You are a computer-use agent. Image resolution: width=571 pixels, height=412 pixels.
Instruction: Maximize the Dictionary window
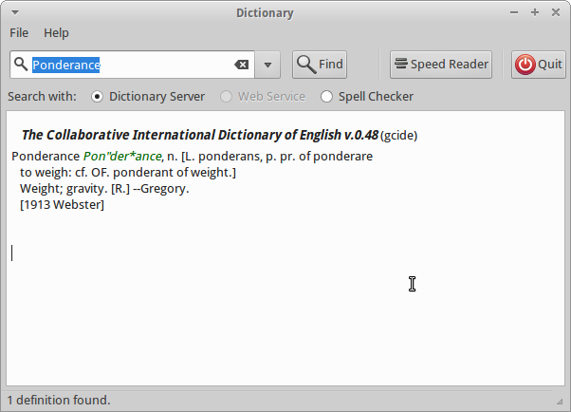[535, 12]
